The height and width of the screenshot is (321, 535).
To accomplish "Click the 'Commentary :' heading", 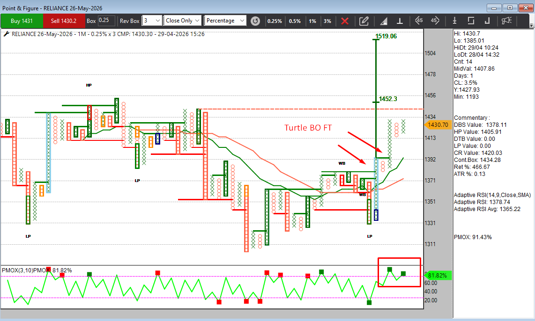I will coord(472,117).
